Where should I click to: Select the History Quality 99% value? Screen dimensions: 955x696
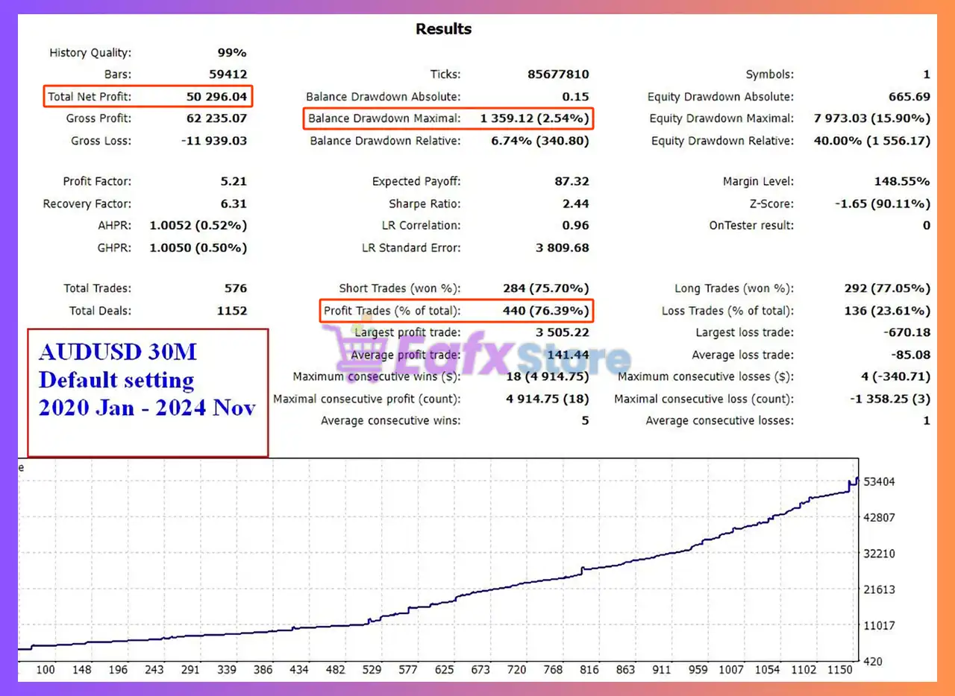(231, 52)
